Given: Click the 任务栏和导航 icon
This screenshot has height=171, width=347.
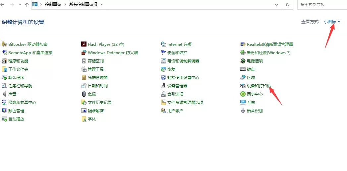Looking at the screenshot, I should tap(4, 86).
